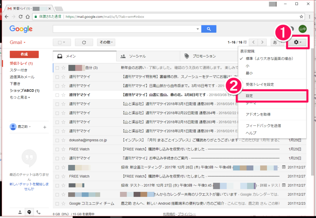Click the browser reload icon
This screenshot has width=316, height=218.
click(x=21, y=17)
